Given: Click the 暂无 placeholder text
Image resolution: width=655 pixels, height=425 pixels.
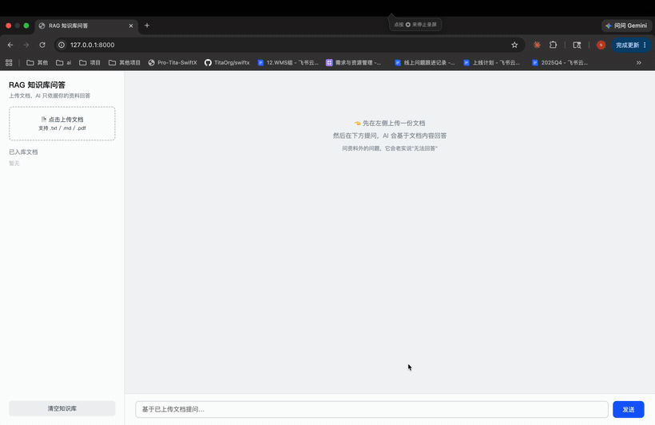Looking at the screenshot, I should 14,163.
